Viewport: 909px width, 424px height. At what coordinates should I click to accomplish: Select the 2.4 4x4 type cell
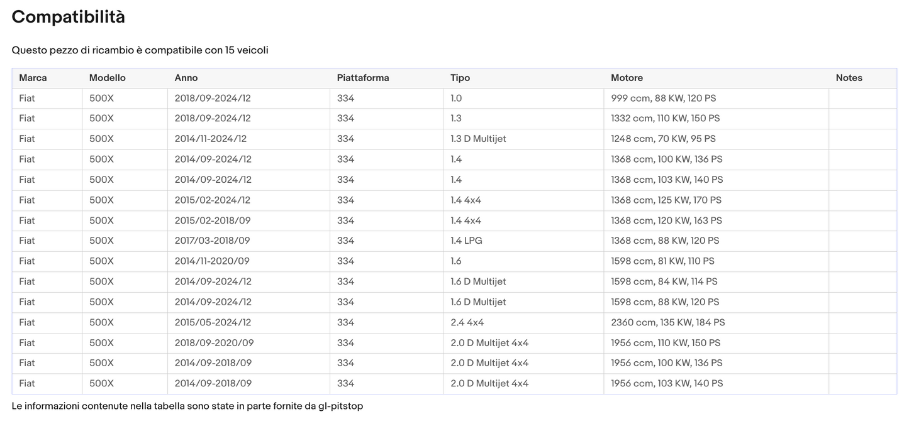coord(467,322)
